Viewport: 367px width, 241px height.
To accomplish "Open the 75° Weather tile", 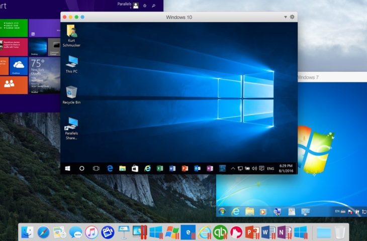I will pos(44,75).
